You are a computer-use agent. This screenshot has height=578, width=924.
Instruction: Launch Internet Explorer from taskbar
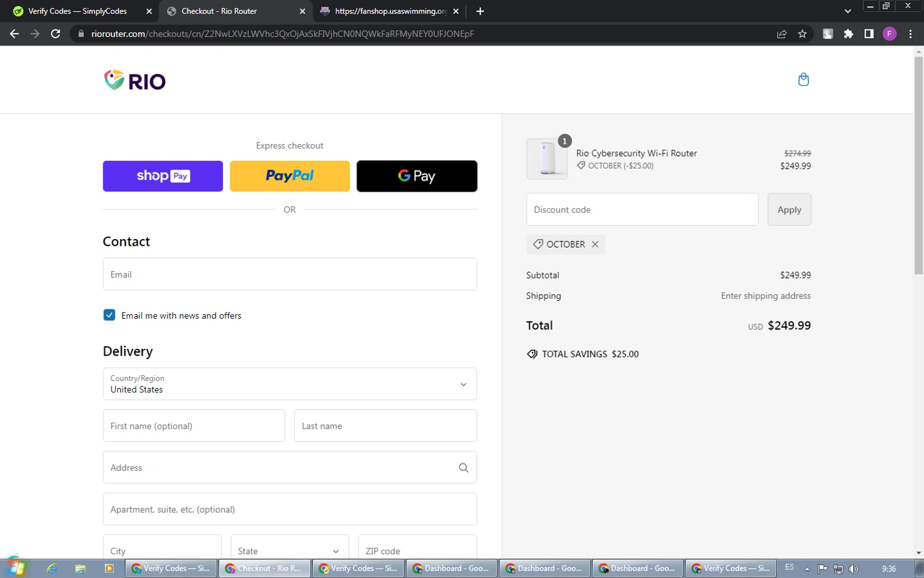[x=52, y=568]
